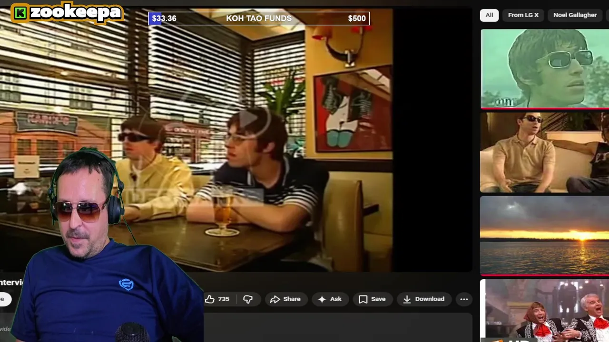Select the All filter chip
Screen dimensions: 609x342
tap(489, 15)
